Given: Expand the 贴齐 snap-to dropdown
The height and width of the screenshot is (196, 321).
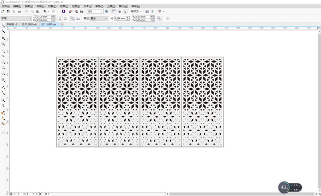Looking at the screenshot, I should [x=141, y=11].
